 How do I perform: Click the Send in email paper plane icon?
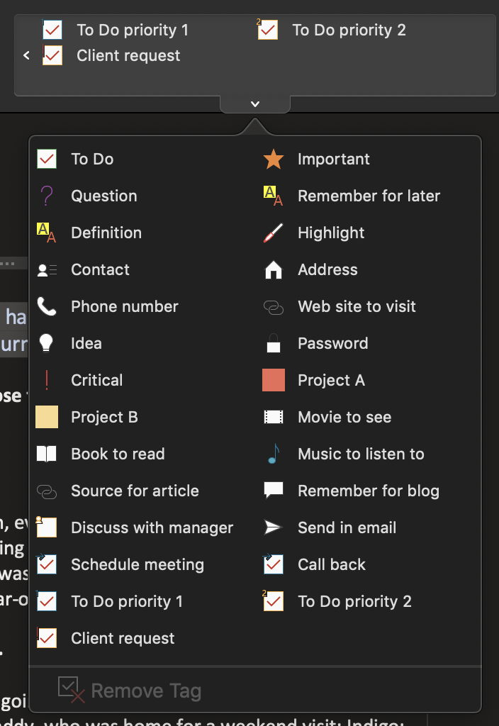(273, 527)
